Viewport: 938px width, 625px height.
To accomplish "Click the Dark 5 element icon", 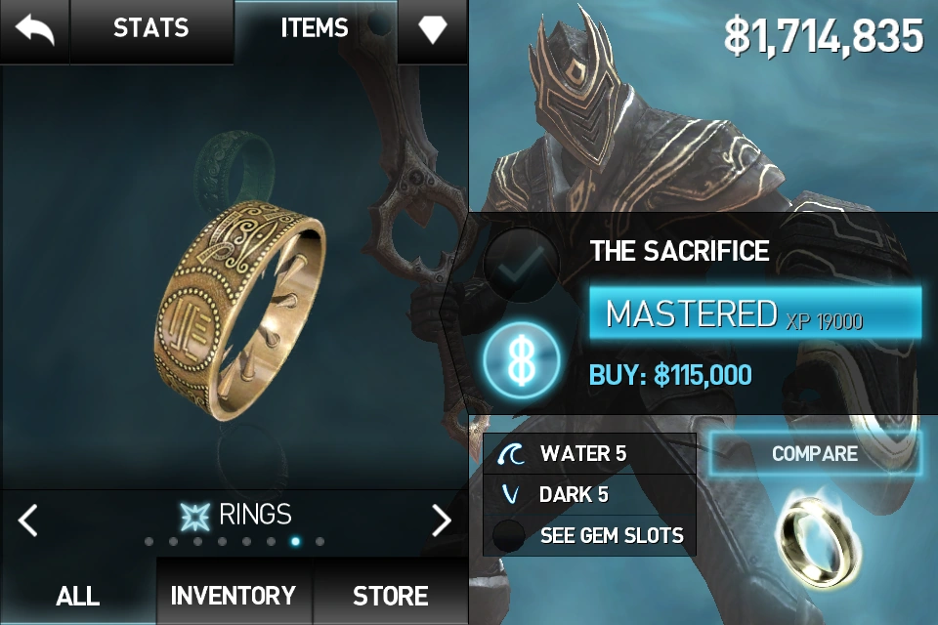I will 510,494.
